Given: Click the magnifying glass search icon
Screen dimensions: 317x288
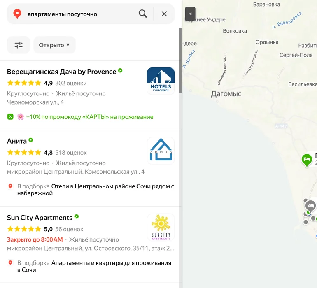Looking at the screenshot, I should [143, 14].
